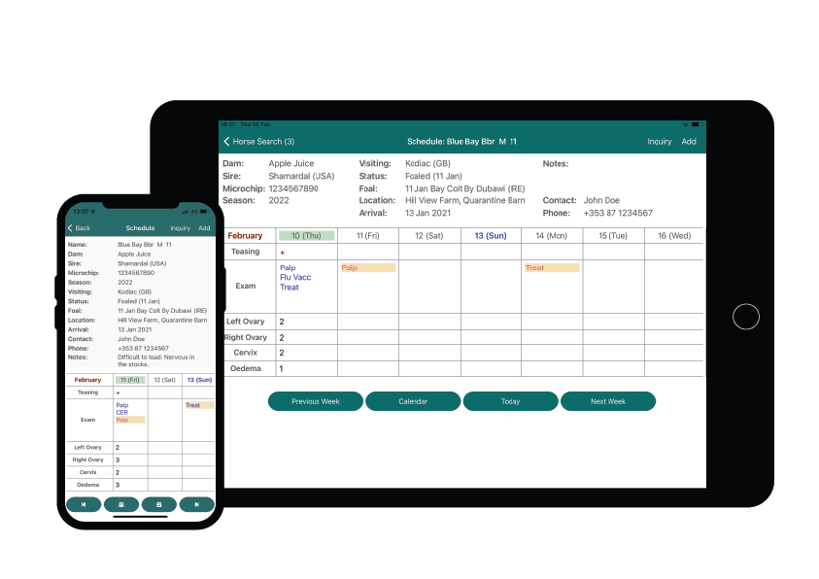Click highlighted Palp entry on Friday tablet

tap(368, 268)
